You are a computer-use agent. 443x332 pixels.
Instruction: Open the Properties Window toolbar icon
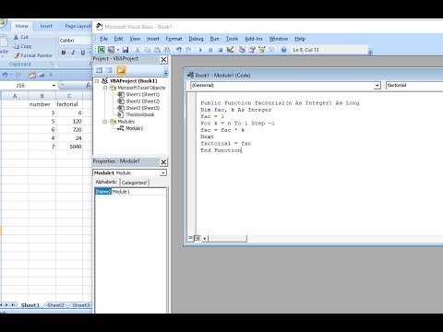(252, 50)
